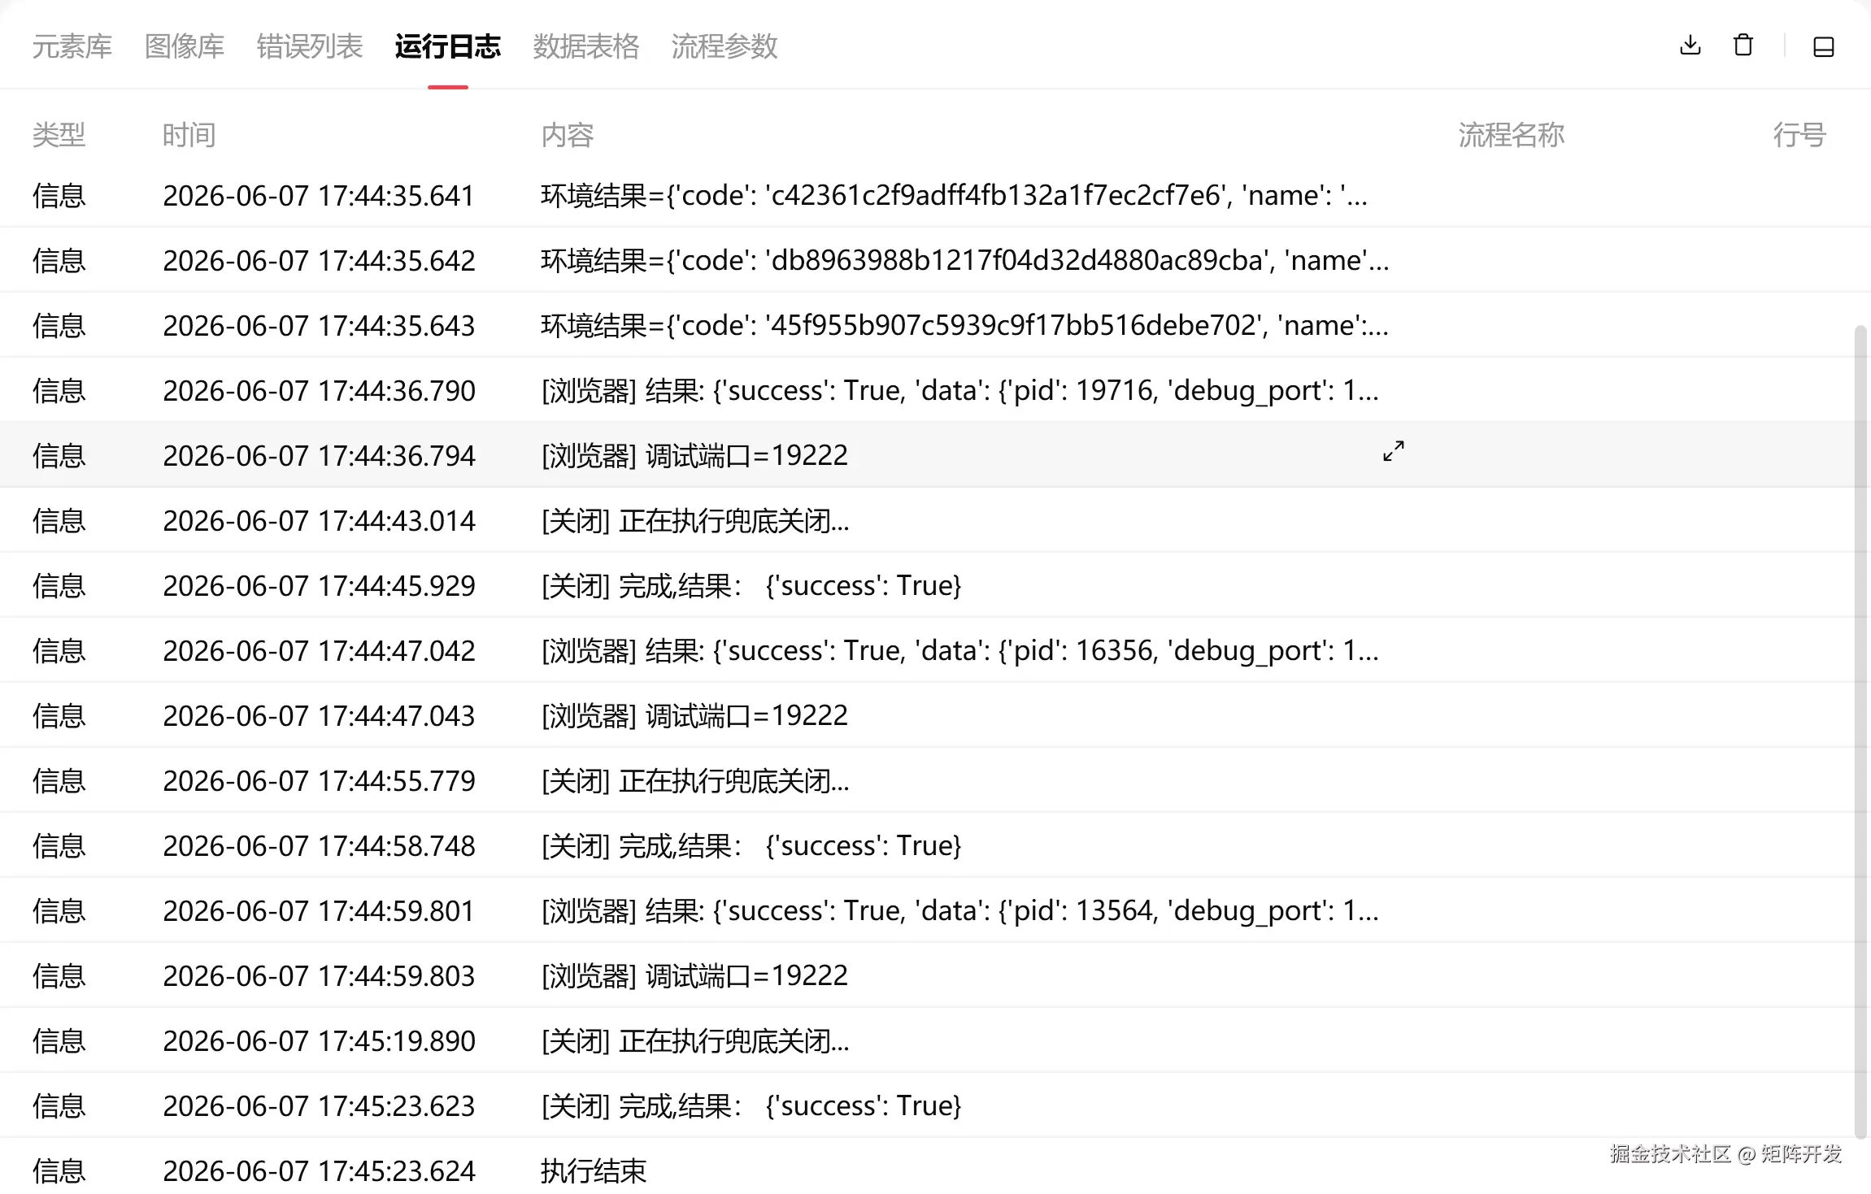This screenshot has width=1871, height=1194.
Task: Expand the 17:44:36.794 log entry with arrows icon
Action: [1393, 451]
